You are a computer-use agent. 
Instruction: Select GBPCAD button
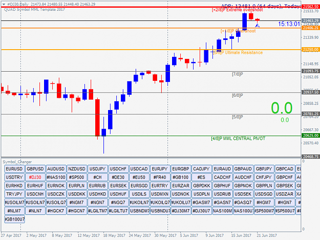point(285,169)
